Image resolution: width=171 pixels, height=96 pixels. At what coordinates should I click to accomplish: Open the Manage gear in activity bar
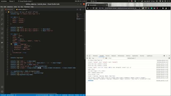click(2, 91)
